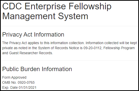This screenshot has height=91, width=139.
Task: Click the phrase private as noted
Action: click(x=15, y=48)
